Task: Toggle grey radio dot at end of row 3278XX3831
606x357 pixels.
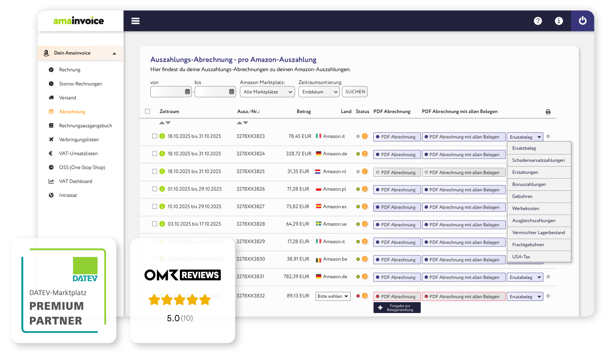Action: point(548,277)
